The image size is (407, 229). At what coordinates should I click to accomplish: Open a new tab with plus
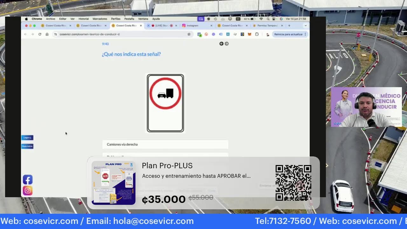click(x=289, y=25)
